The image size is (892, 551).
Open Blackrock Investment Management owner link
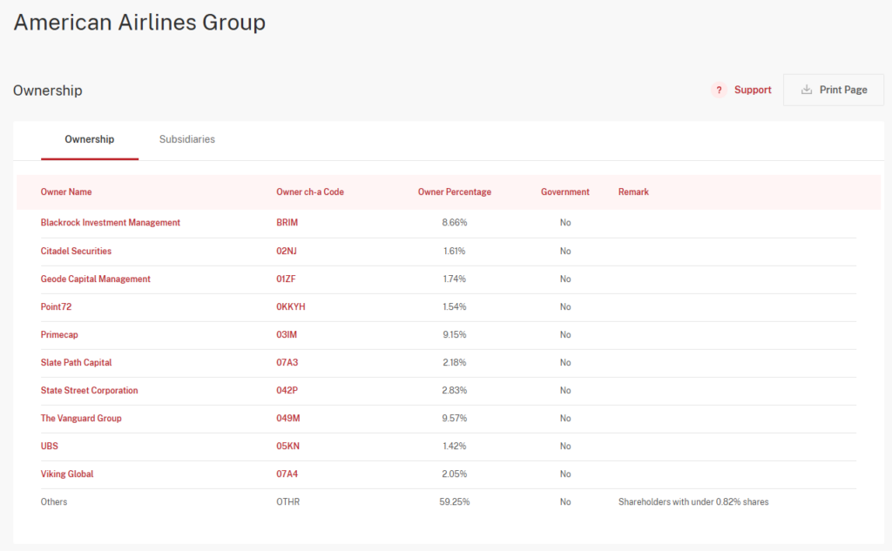(110, 223)
